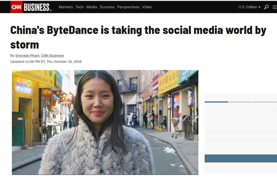Go to the Tech section
This screenshot has width=277, height=177.
click(79, 7)
